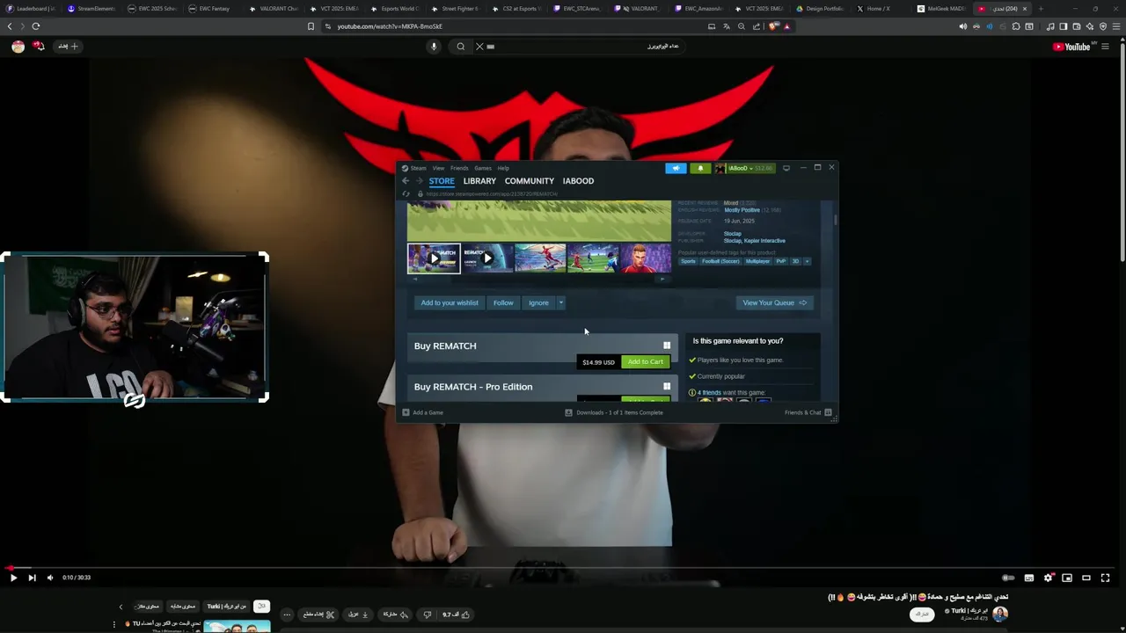Open the Games menu in Steam

483,168
